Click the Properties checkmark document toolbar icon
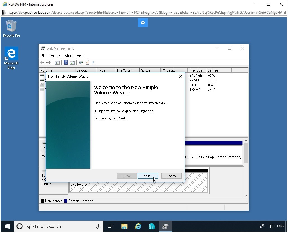This screenshot has height=233, width=288. tap(88, 62)
